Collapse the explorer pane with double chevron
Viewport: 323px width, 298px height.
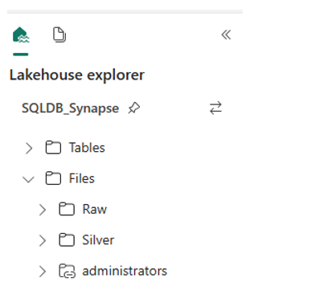226,35
